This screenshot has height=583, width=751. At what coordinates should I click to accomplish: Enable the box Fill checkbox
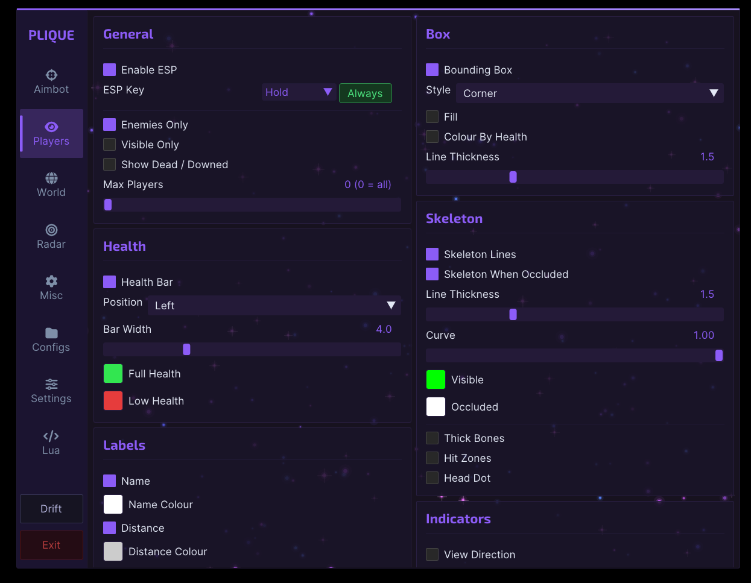click(x=432, y=116)
